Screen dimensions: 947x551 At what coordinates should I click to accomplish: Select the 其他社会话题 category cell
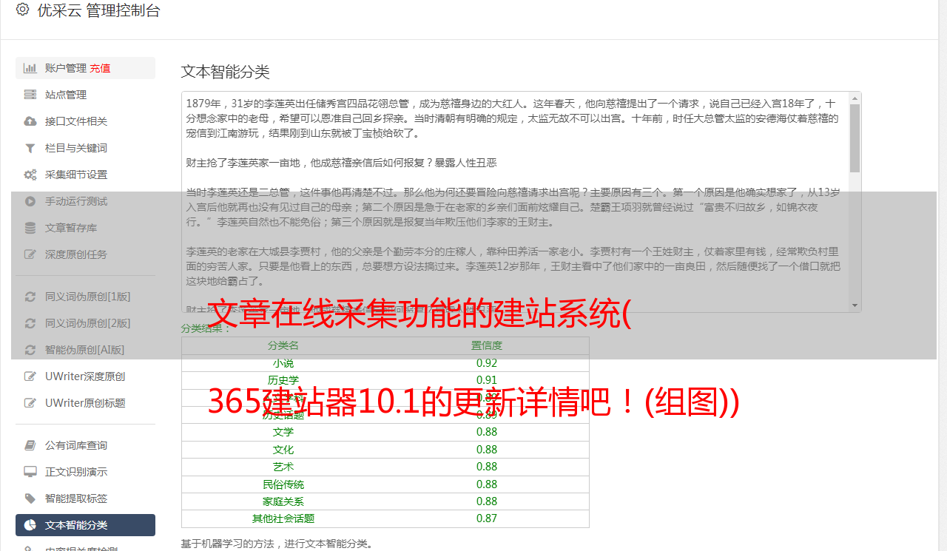(x=283, y=518)
